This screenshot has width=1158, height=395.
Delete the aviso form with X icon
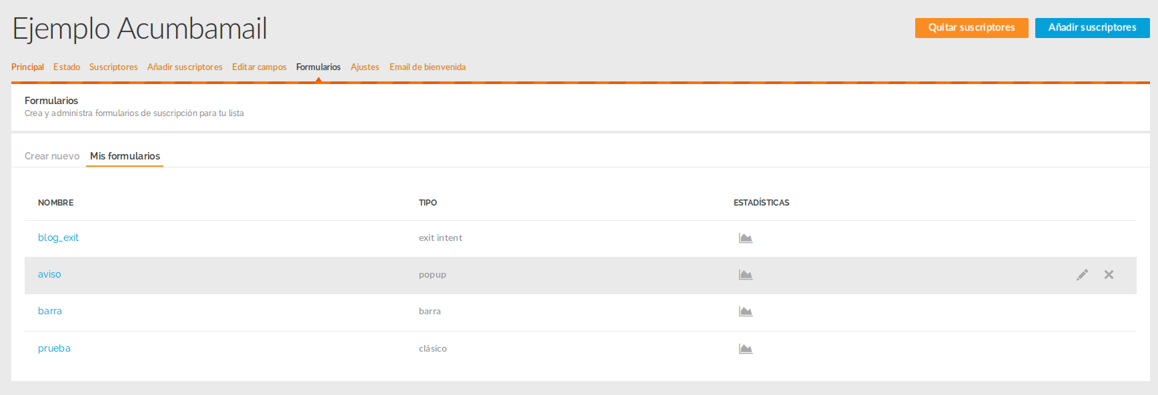1109,275
